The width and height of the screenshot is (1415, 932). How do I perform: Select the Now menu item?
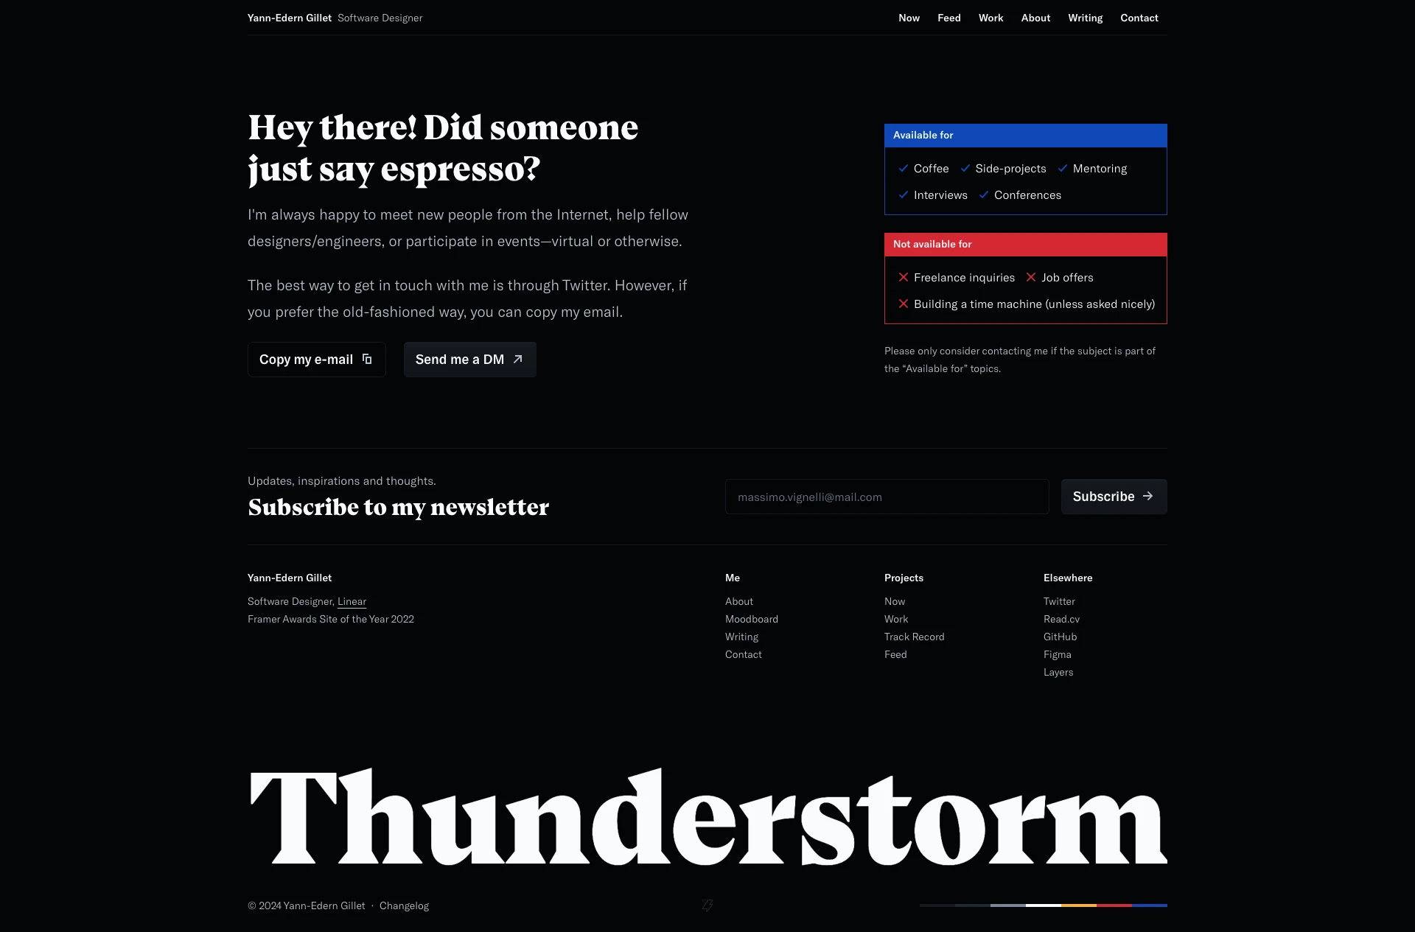909,18
